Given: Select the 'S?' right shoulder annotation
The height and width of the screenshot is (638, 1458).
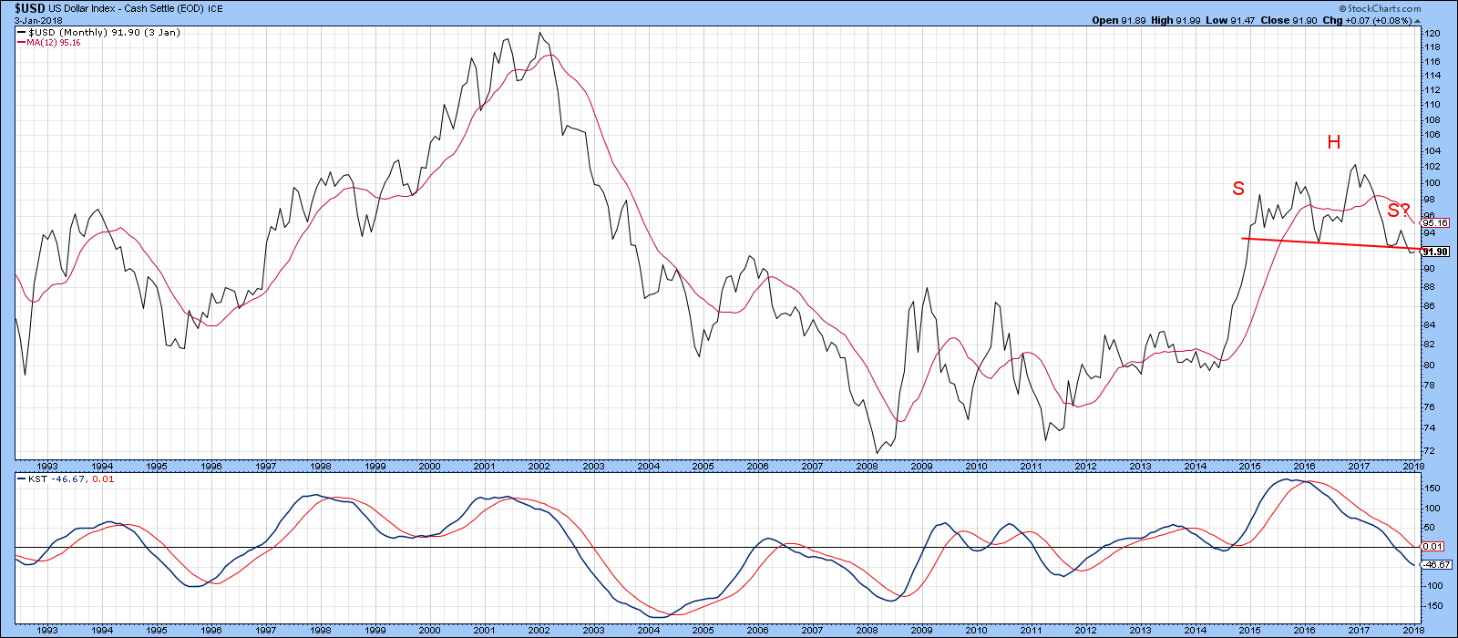Looking at the screenshot, I should 1399,211.
